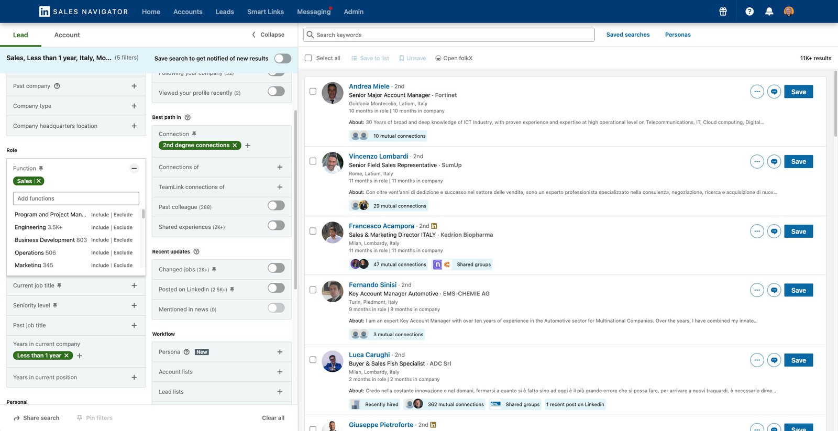Open the user profile avatar menu
Screen dimensions: 838x431
(x=789, y=12)
